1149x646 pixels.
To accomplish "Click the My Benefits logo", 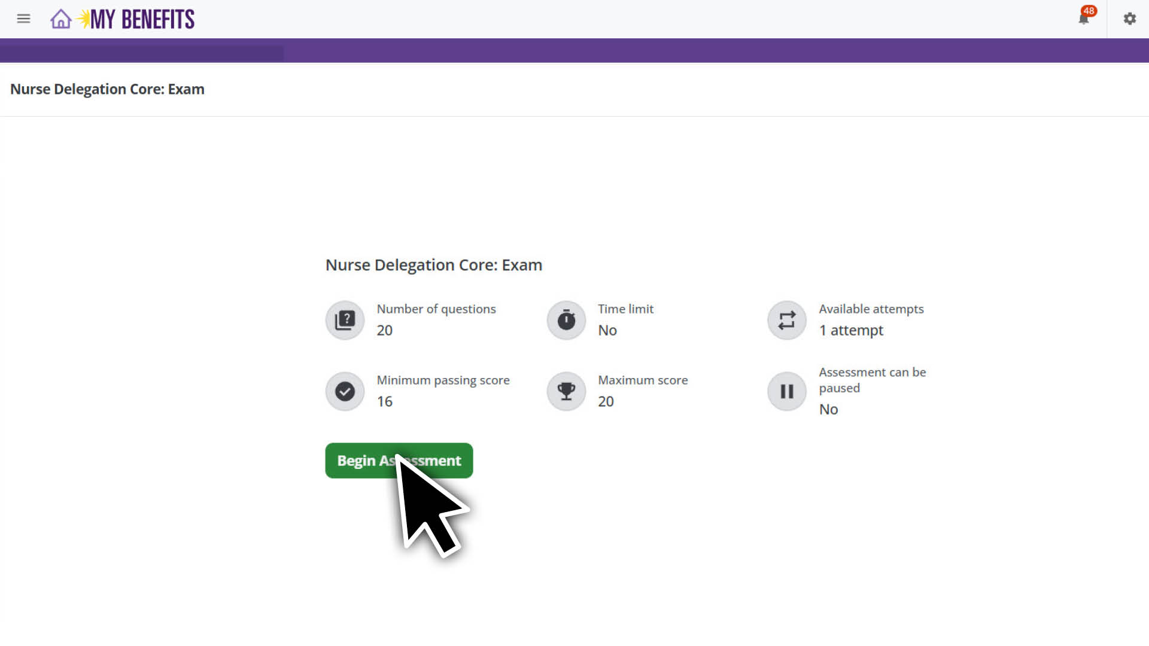I will (x=141, y=19).
